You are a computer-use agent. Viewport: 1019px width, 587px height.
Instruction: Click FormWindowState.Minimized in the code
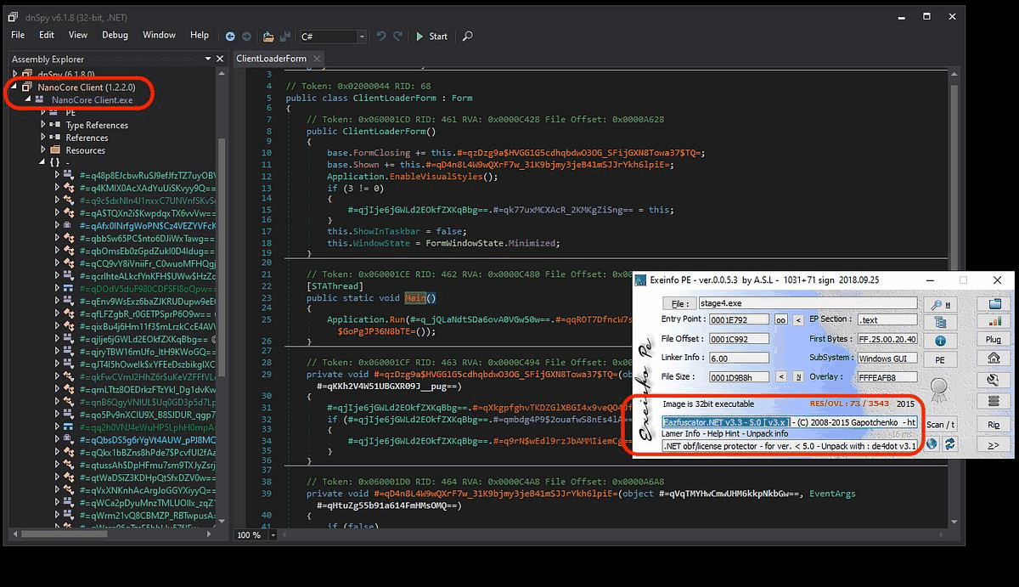[x=484, y=243]
